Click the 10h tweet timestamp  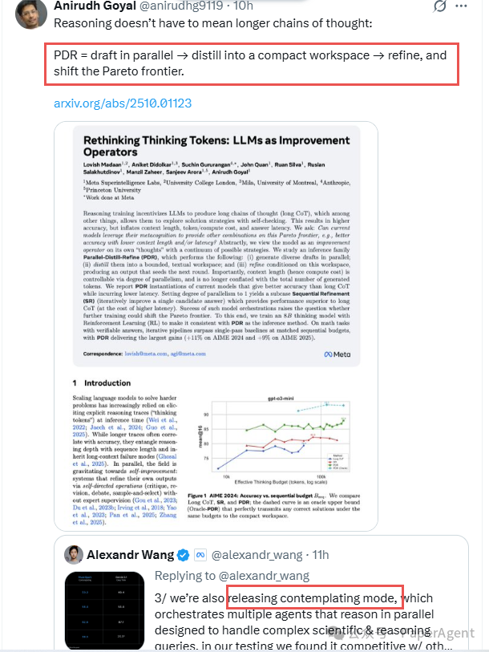[x=243, y=6]
